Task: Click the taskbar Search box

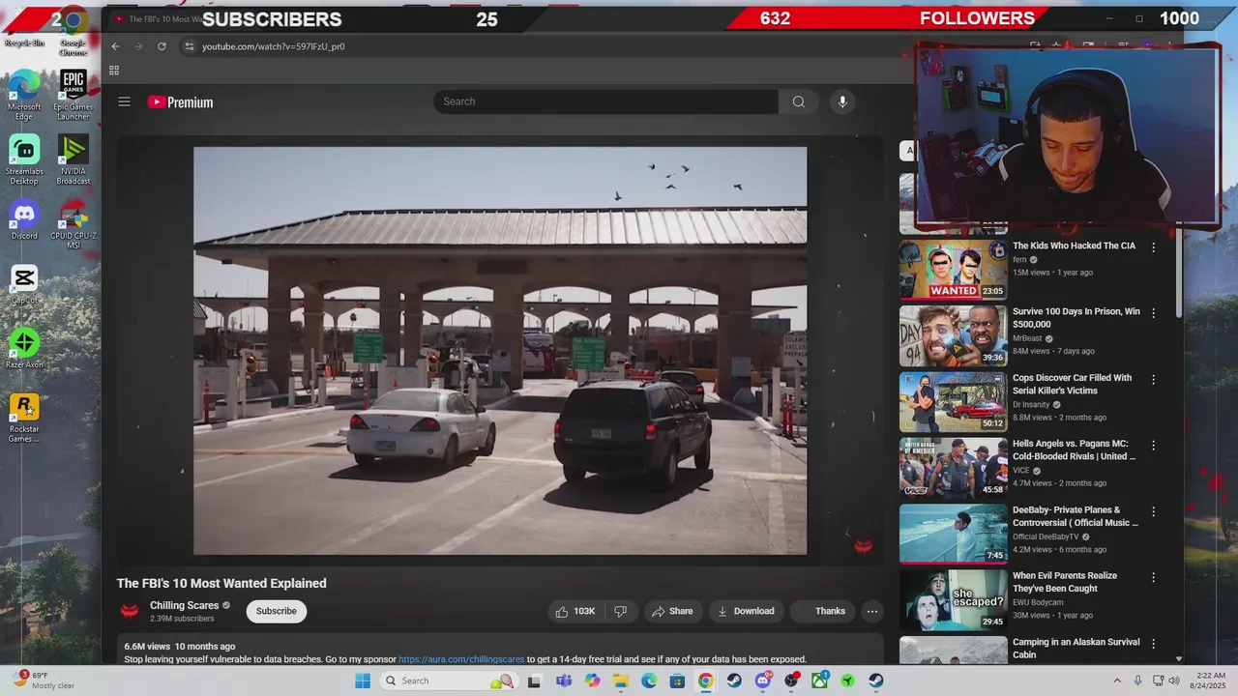Action: 449,681
